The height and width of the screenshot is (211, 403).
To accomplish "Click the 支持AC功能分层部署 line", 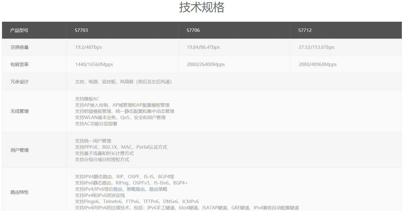I will coord(96,124).
